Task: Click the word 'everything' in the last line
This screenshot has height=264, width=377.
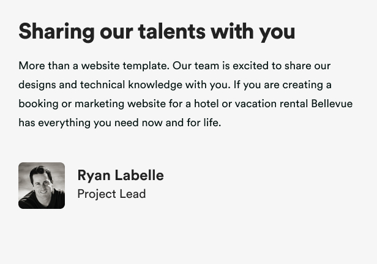Action: [x=64, y=123]
